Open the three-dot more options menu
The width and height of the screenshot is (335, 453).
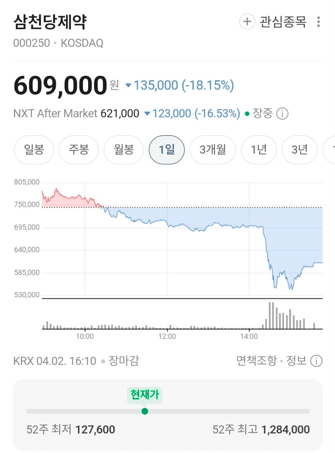(x=318, y=22)
